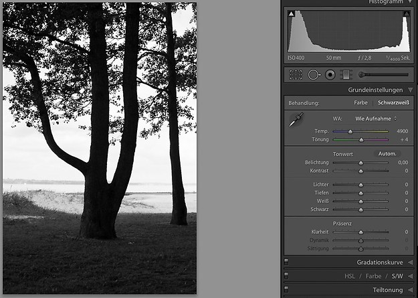This screenshot has width=418, height=298.
Task: Toggle highlight clipping indicator in histogram
Action: tap(405, 14)
